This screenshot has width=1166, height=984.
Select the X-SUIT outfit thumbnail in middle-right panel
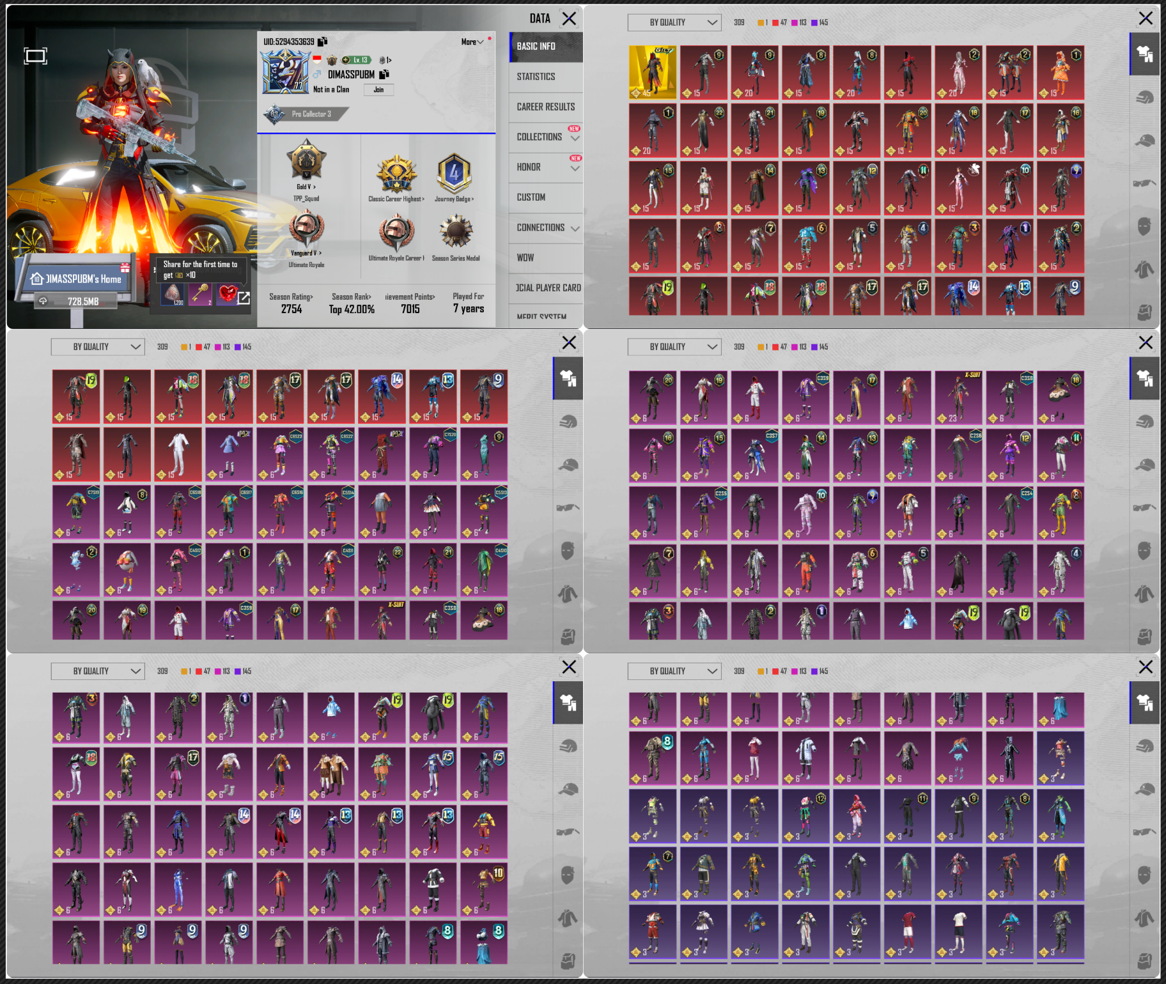958,397
